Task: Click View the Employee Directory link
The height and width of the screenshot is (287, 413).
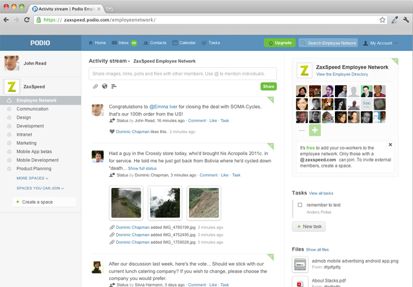Action: (x=342, y=74)
